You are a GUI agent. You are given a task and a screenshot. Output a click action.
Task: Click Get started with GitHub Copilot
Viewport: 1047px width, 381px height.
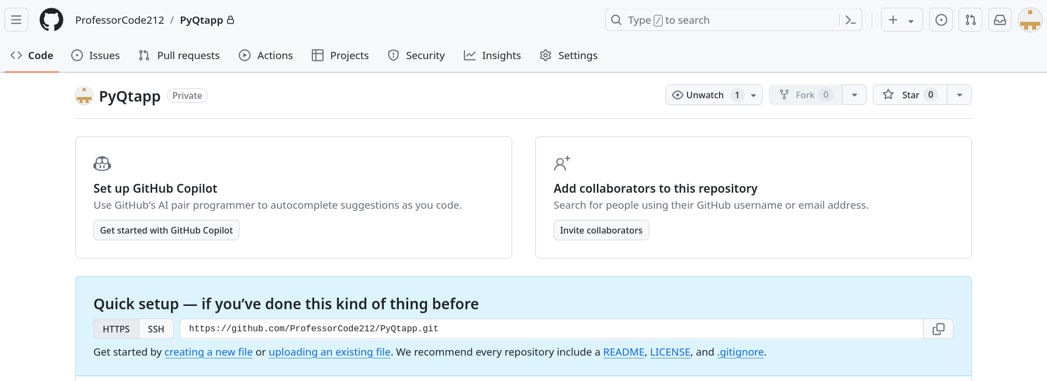(166, 230)
